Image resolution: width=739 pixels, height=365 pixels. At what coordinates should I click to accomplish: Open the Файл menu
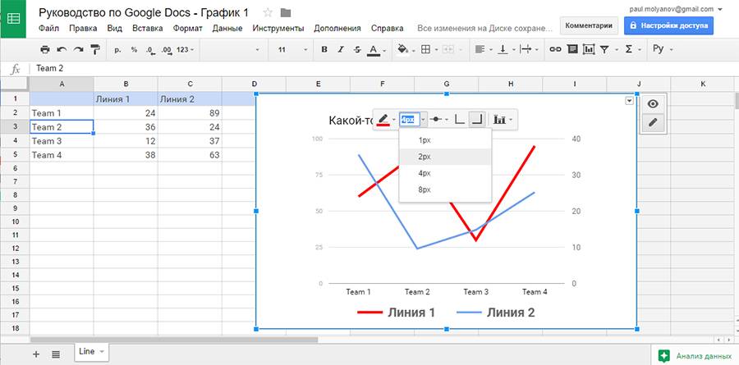[49, 28]
